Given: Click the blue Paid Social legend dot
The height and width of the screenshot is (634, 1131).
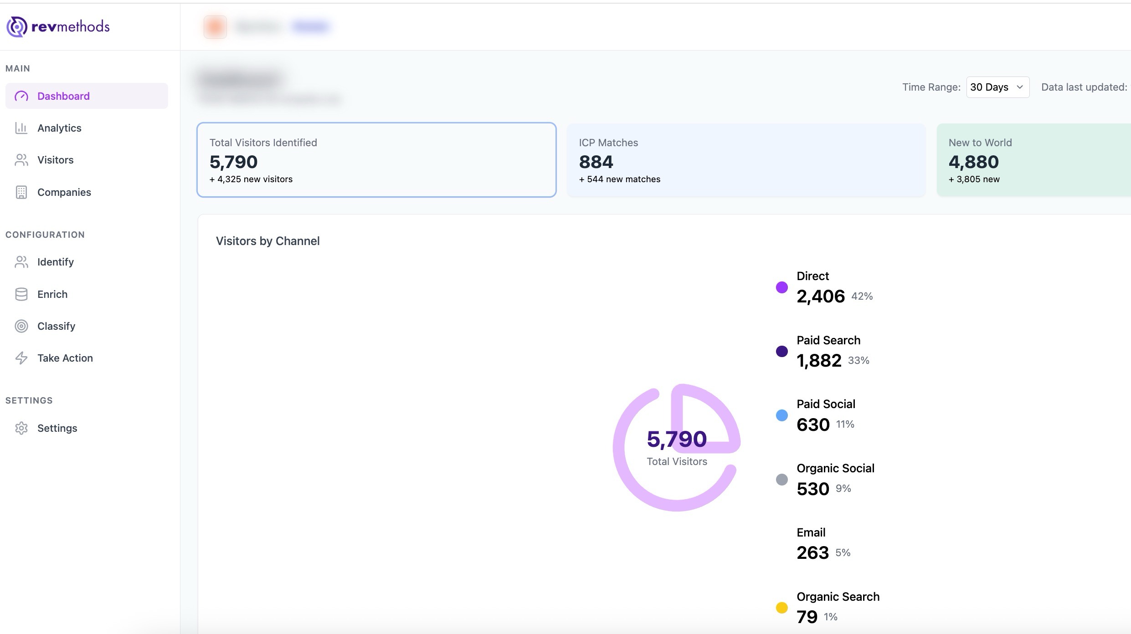Looking at the screenshot, I should 781,415.
